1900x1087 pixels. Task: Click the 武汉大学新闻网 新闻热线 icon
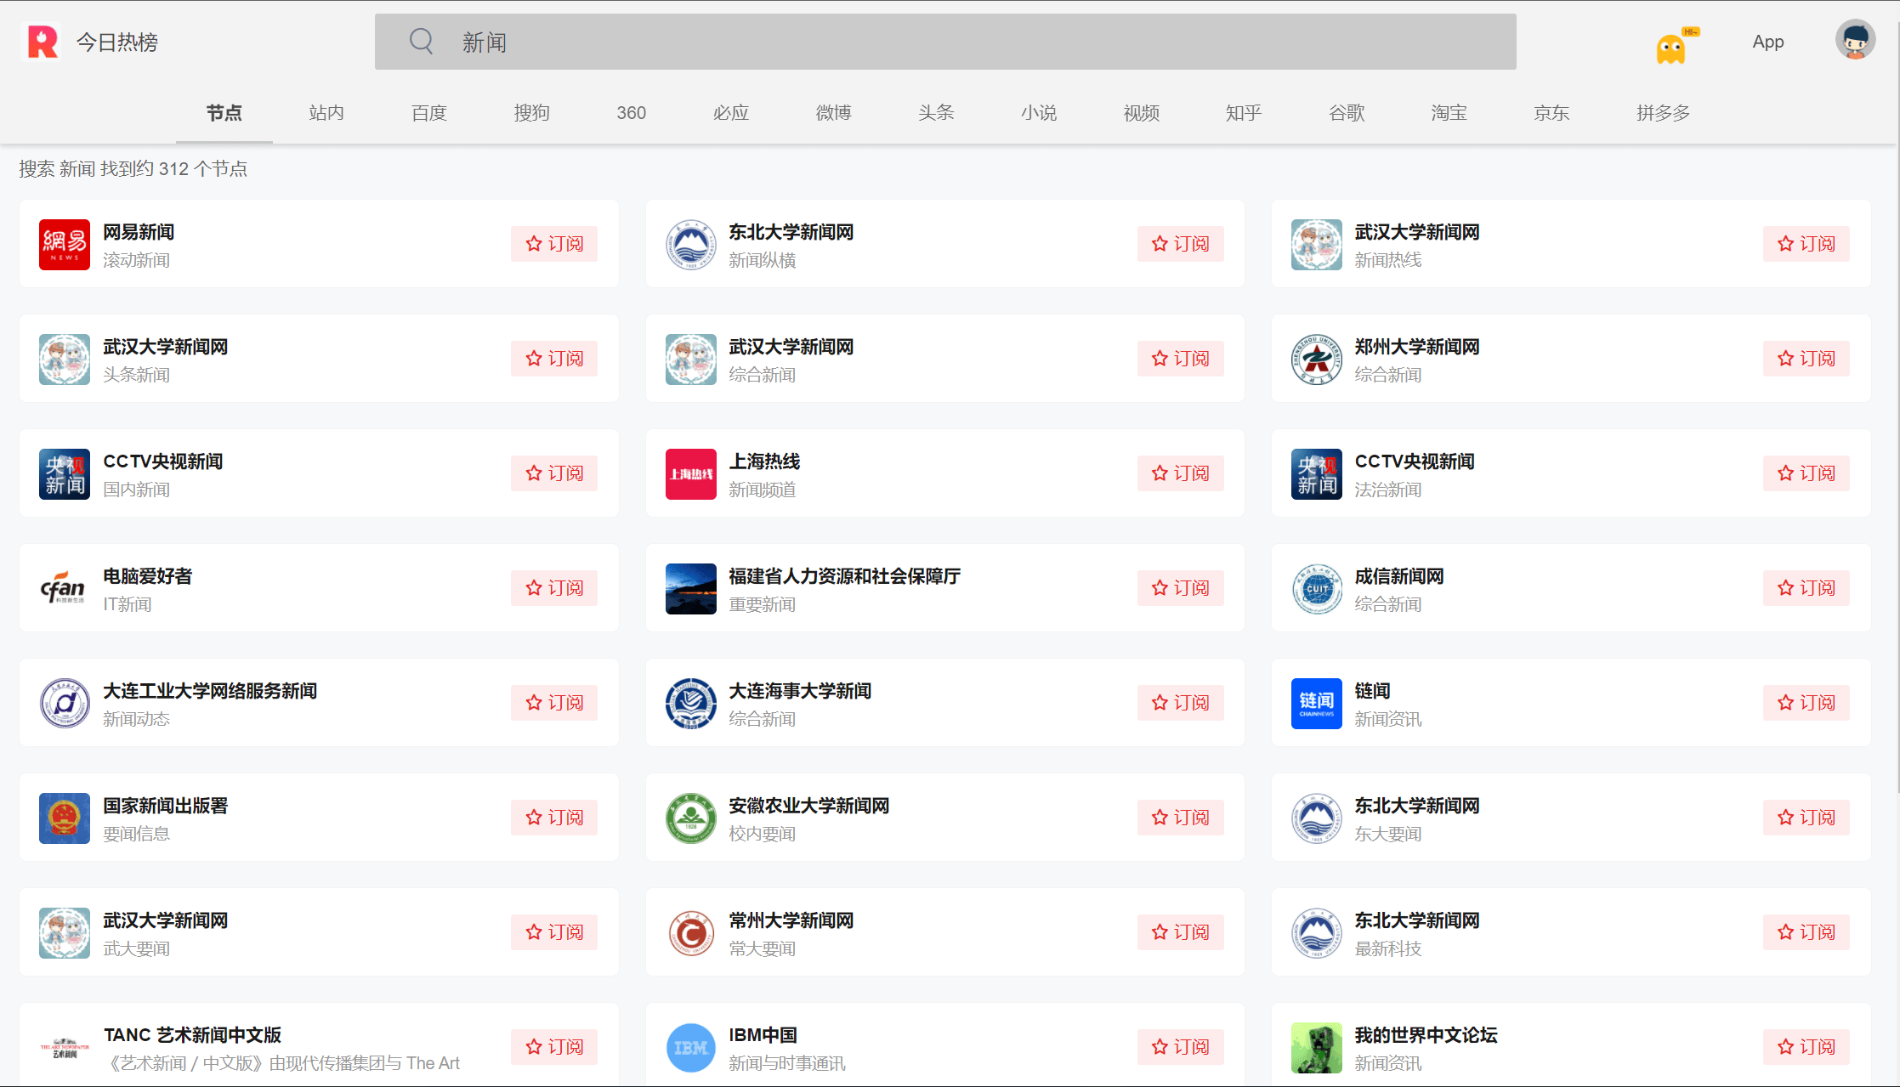[1316, 245]
